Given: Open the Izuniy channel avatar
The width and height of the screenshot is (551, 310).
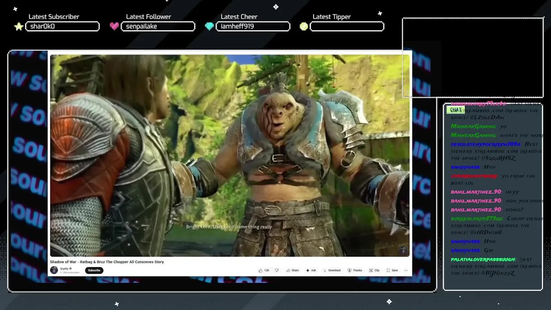Looking at the screenshot, I should (x=54, y=270).
